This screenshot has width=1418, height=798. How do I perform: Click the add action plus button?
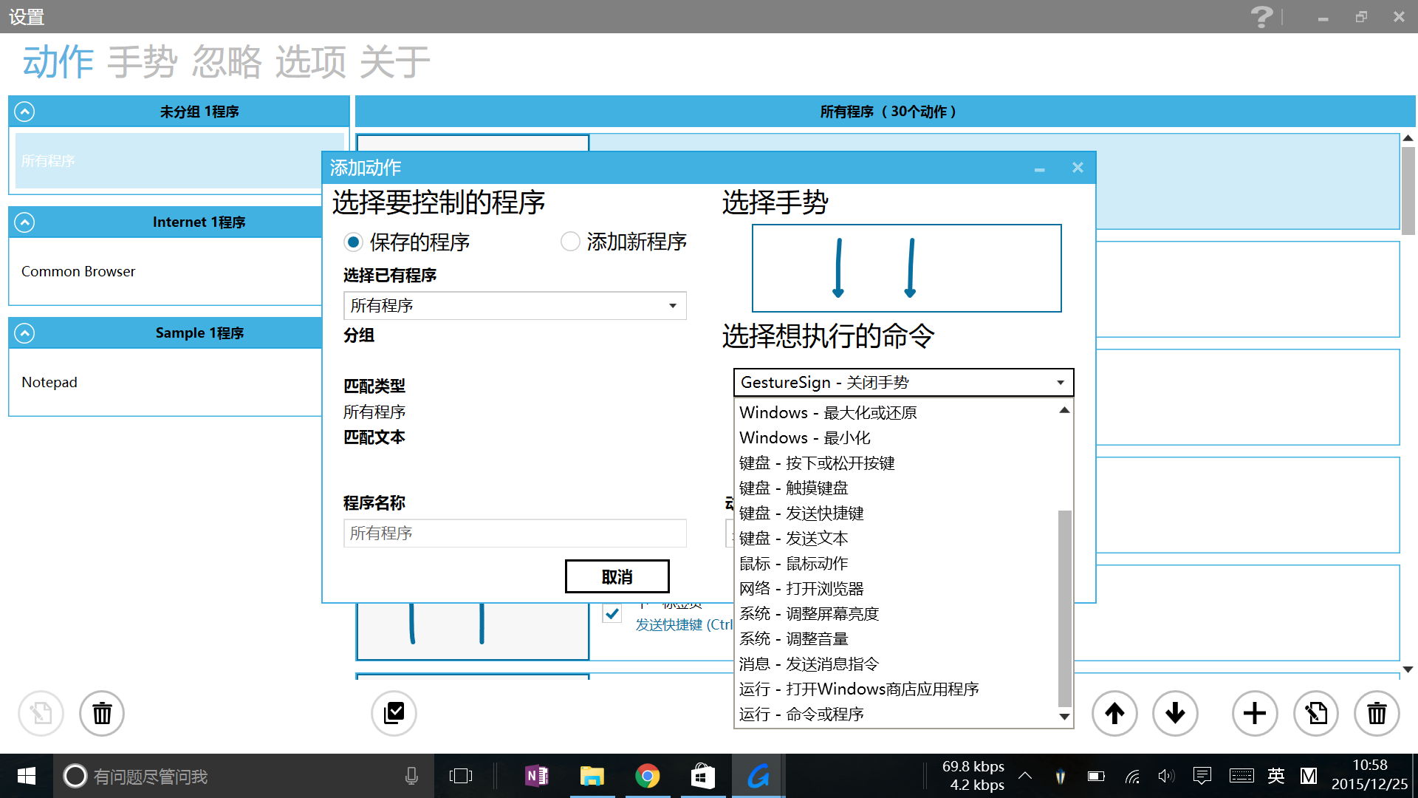click(x=1255, y=713)
